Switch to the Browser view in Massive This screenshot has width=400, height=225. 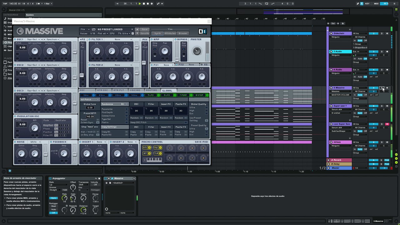point(183,33)
